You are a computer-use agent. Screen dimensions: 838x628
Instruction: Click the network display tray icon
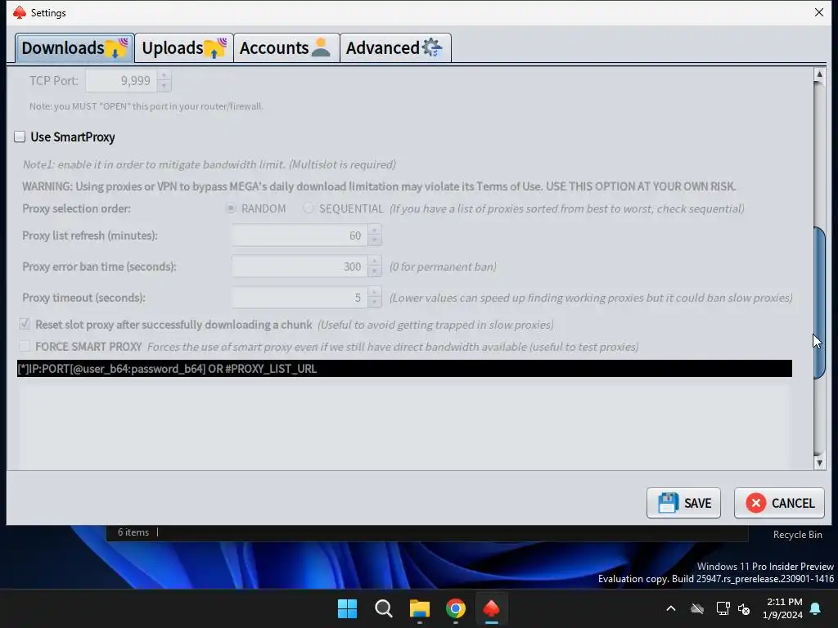click(723, 608)
